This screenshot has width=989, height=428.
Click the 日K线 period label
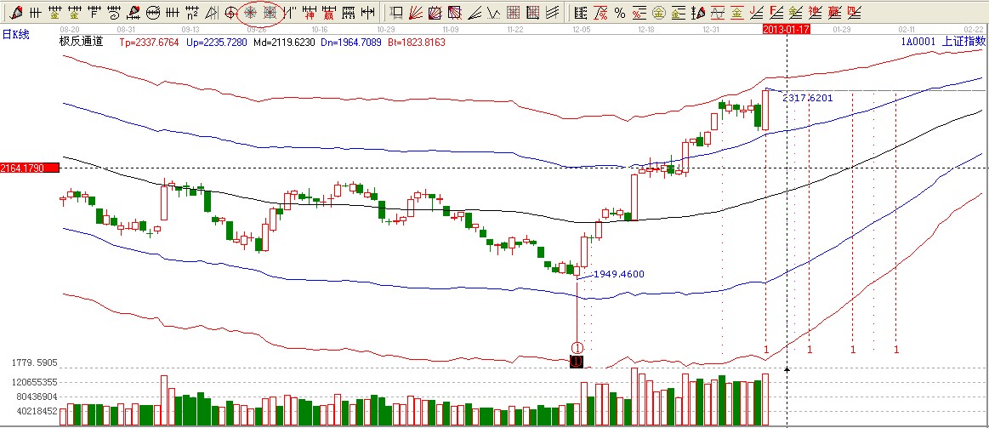(x=13, y=33)
